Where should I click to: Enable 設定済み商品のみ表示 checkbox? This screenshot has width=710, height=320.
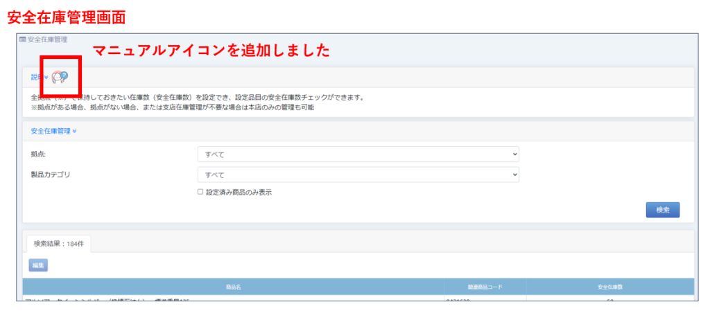pos(200,192)
